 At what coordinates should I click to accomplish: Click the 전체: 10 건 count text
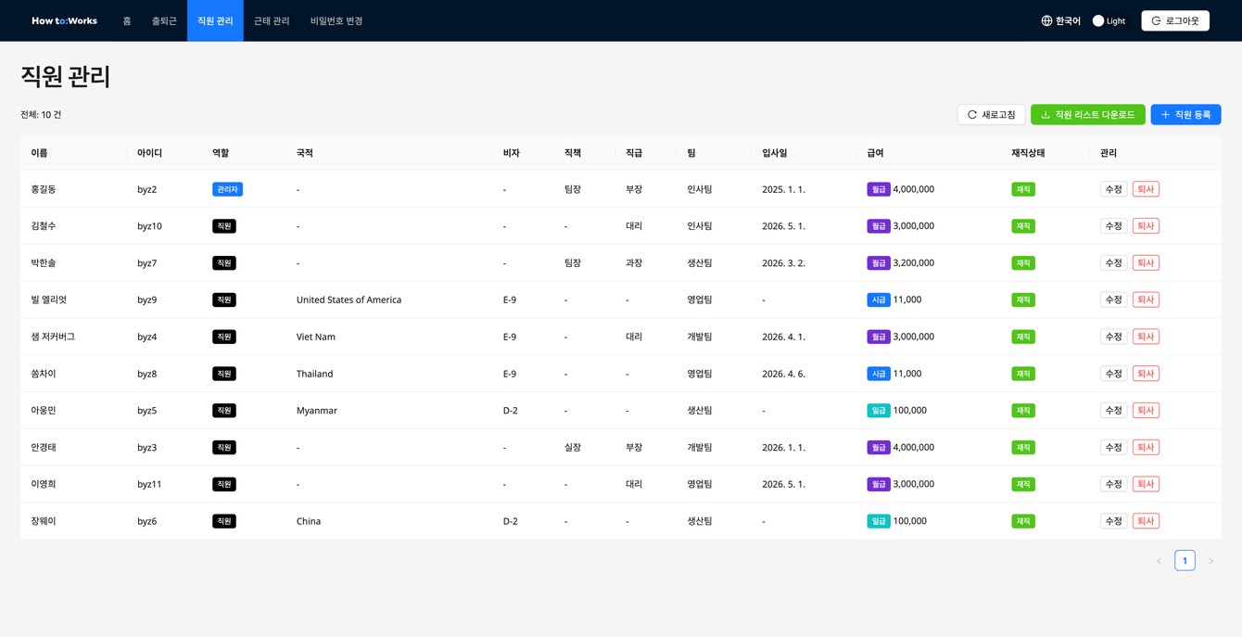[x=41, y=115]
